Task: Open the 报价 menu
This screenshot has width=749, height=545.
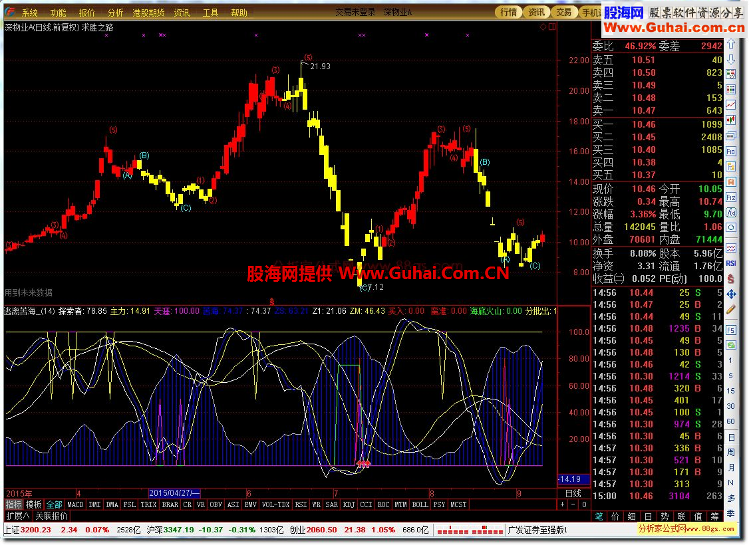Action: tap(86, 13)
